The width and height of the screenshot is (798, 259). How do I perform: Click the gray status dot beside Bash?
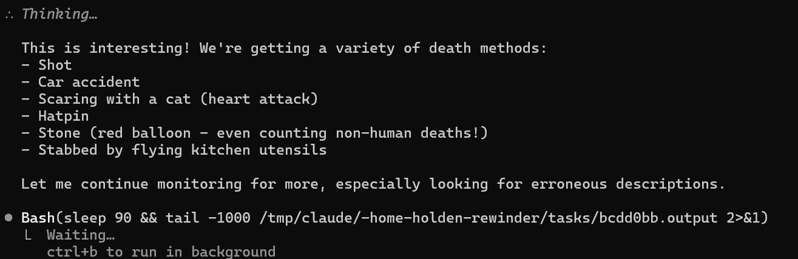(9, 217)
